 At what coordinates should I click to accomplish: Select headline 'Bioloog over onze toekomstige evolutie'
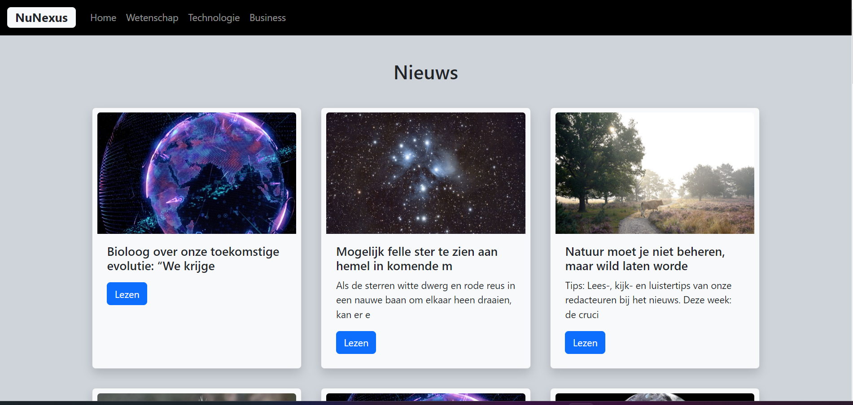pos(193,259)
